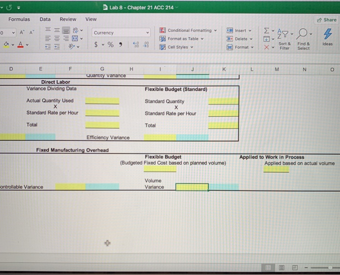Open the Merge & Center dropdown arrow
Image resolution: width=340 pixels, height=275 pixels.
pos(82,39)
